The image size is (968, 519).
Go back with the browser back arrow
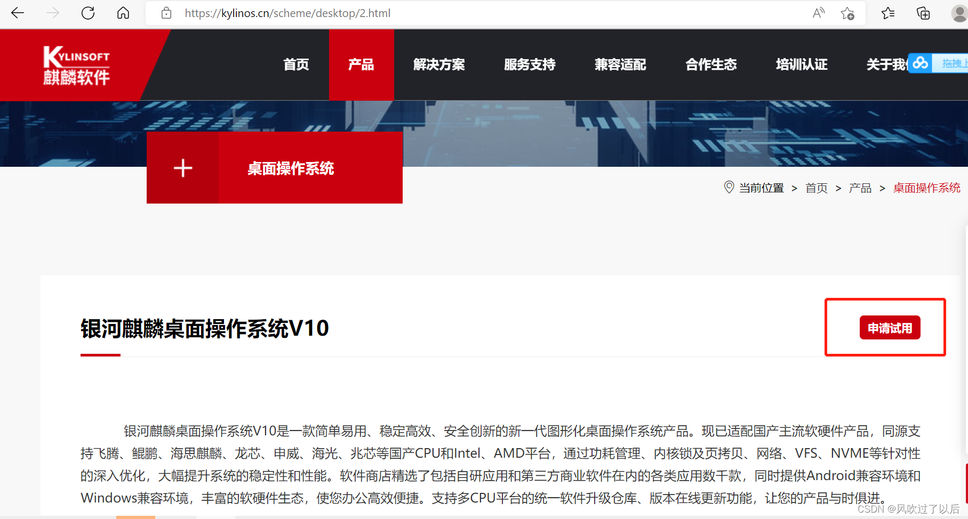[18, 13]
